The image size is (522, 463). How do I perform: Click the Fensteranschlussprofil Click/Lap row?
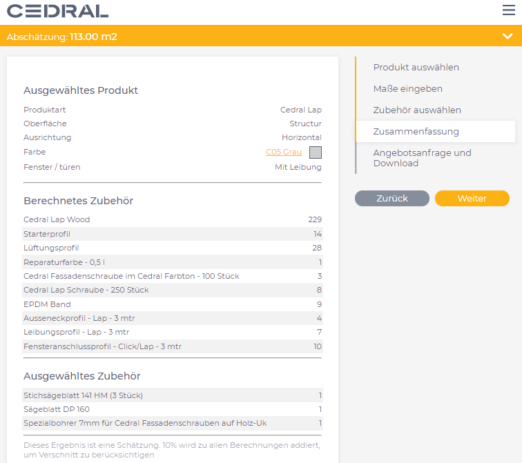pos(172,346)
